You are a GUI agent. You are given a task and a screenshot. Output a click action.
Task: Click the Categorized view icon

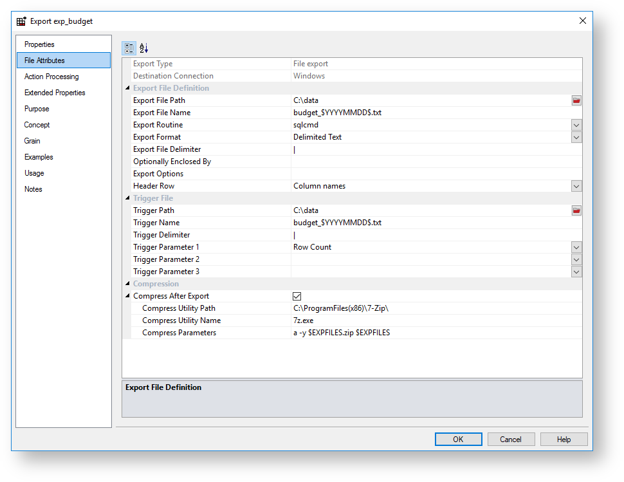pos(129,48)
